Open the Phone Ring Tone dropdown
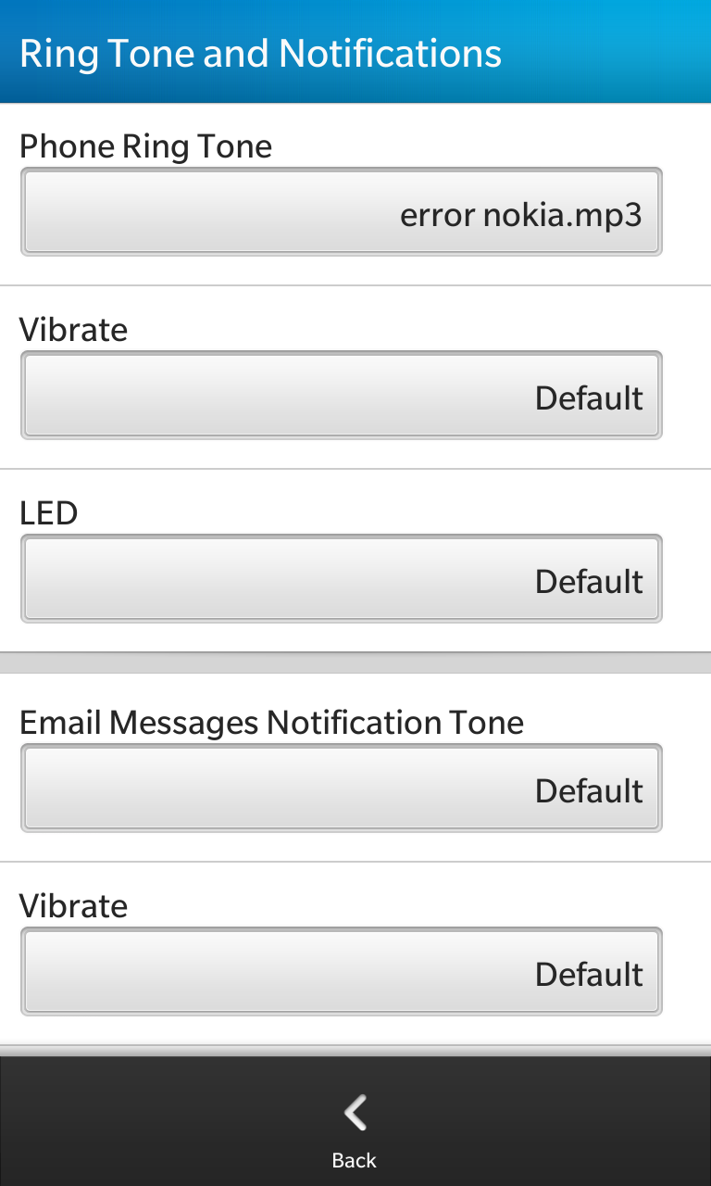Screen dimensions: 711x1186 point(341,211)
